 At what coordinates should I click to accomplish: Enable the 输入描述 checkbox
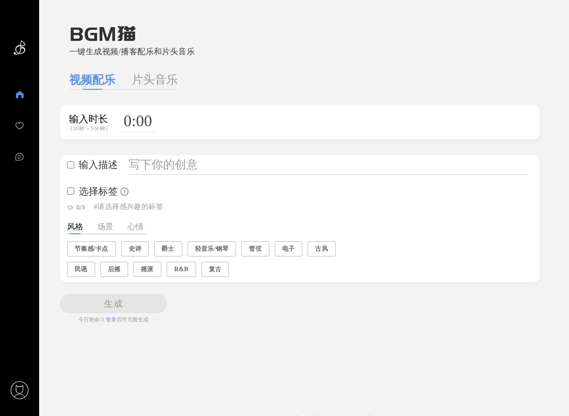tap(71, 165)
